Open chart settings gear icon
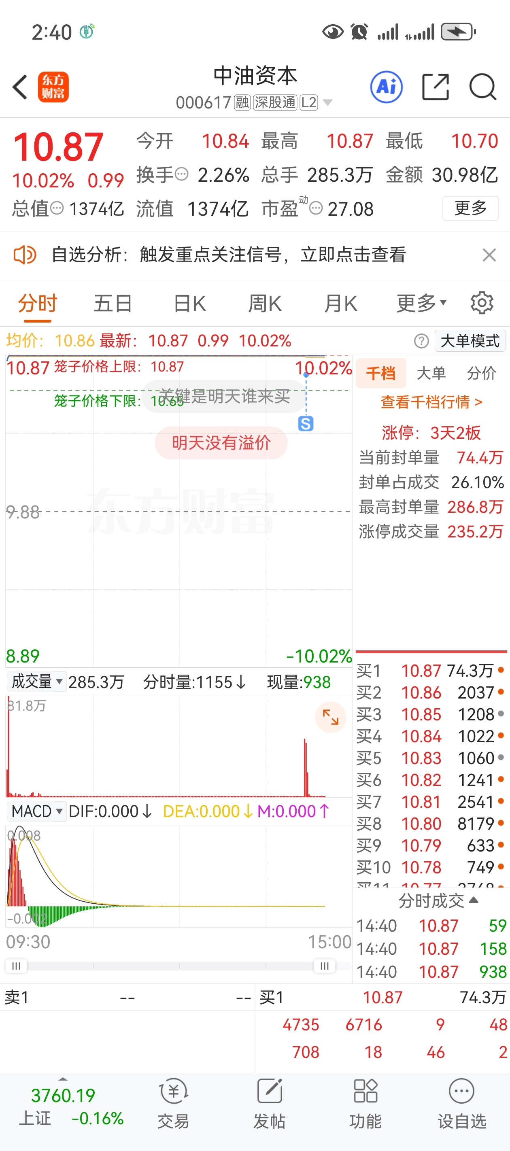Viewport: 510px width, 1151px height. (x=482, y=303)
